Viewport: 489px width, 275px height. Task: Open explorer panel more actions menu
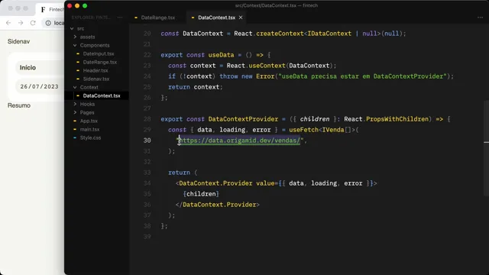(120, 18)
